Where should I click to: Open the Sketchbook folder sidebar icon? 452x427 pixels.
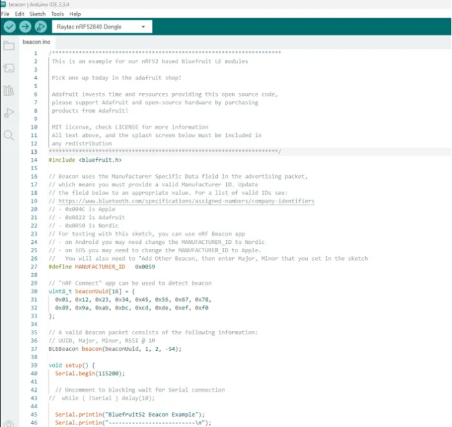click(9, 46)
